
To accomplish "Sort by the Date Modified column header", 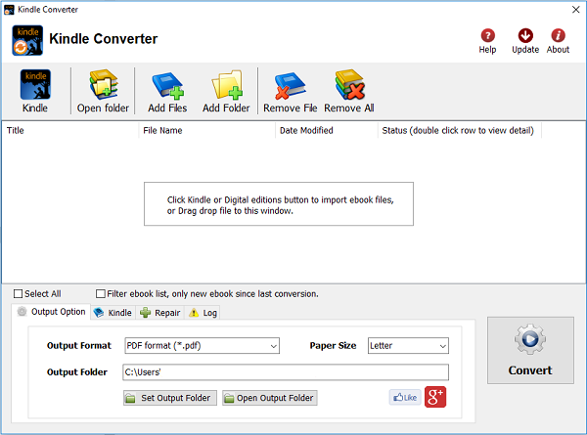I will [327, 131].
